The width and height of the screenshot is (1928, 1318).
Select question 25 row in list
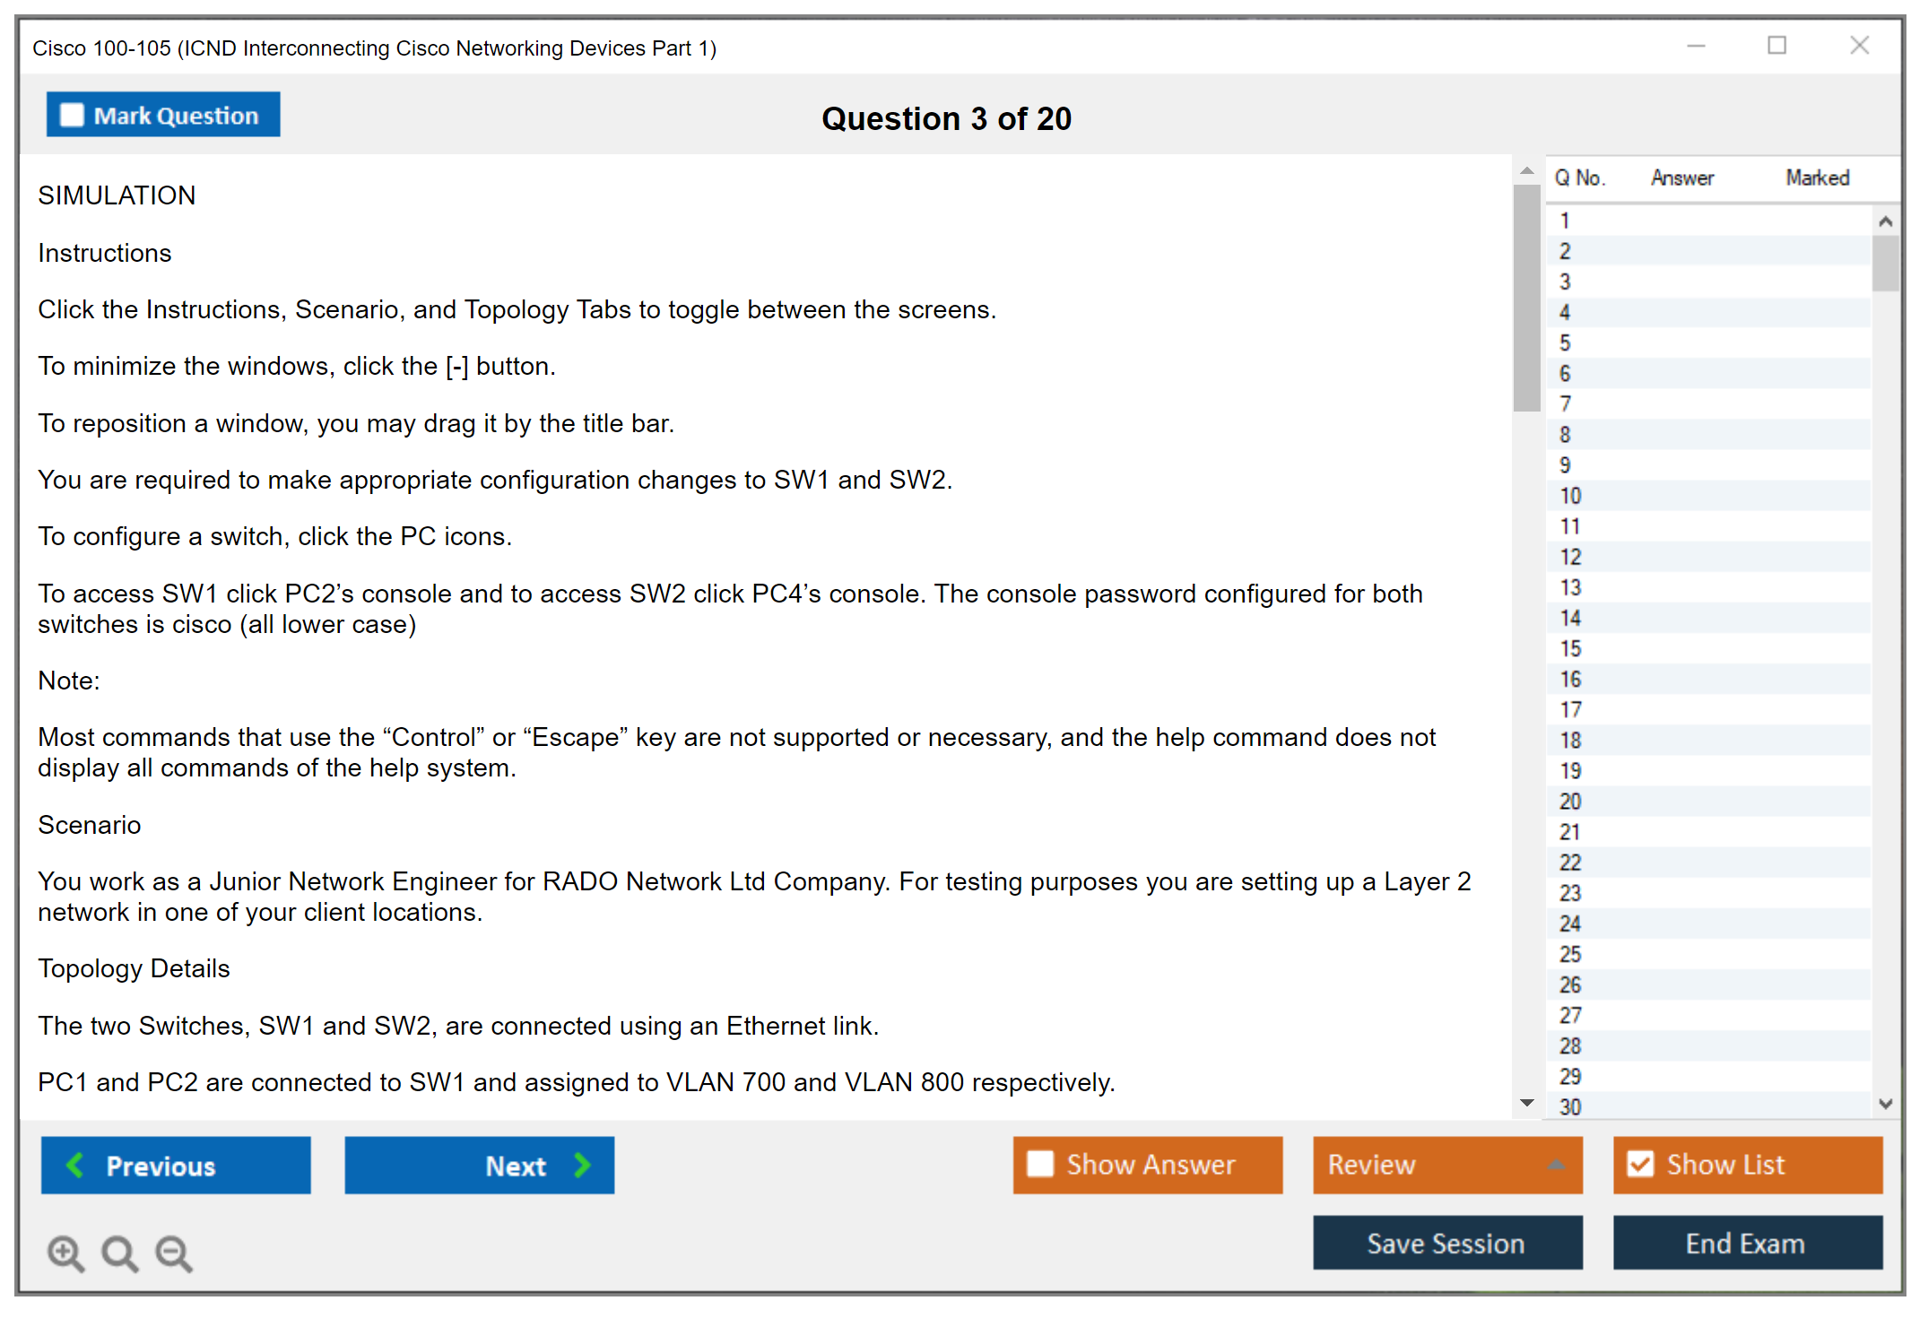pyautogui.click(x=1570, y=954)
